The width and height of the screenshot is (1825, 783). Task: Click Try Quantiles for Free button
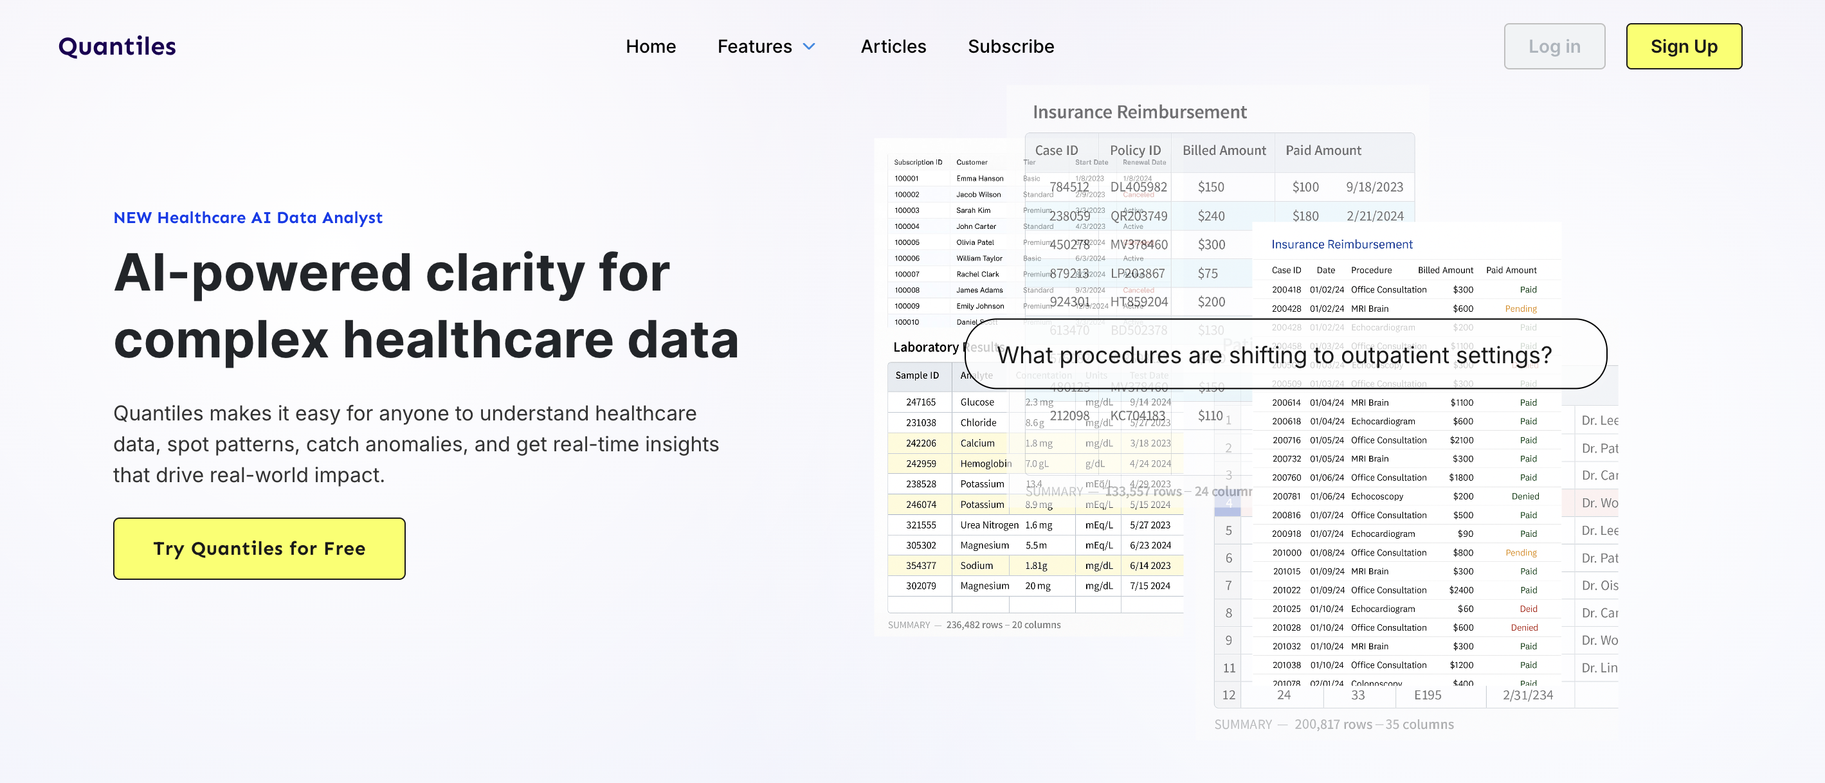(259, 548)
